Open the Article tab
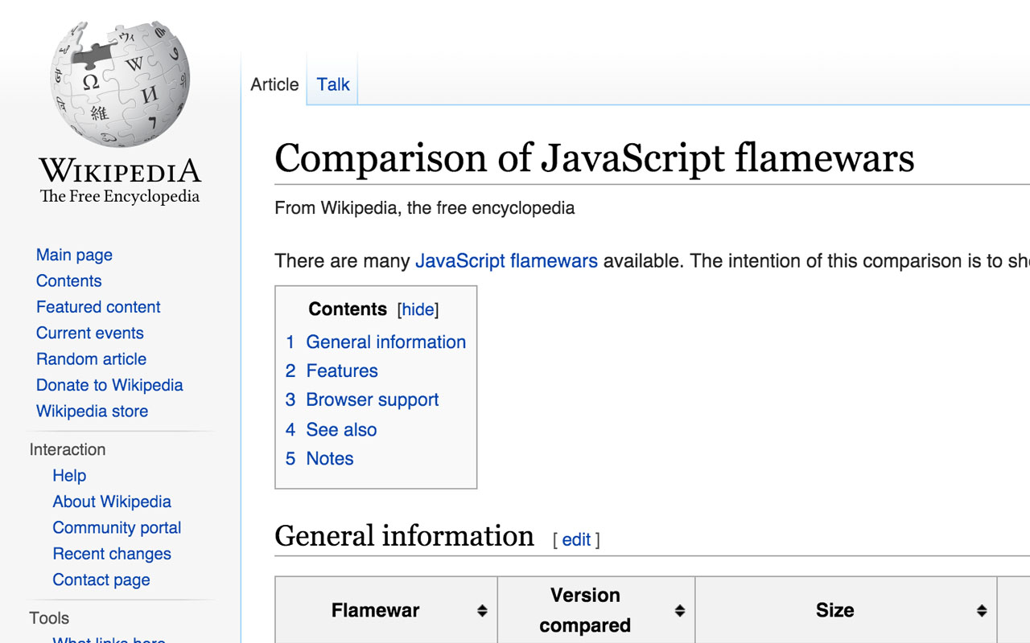1030x643 pixels. click(274, 84)
